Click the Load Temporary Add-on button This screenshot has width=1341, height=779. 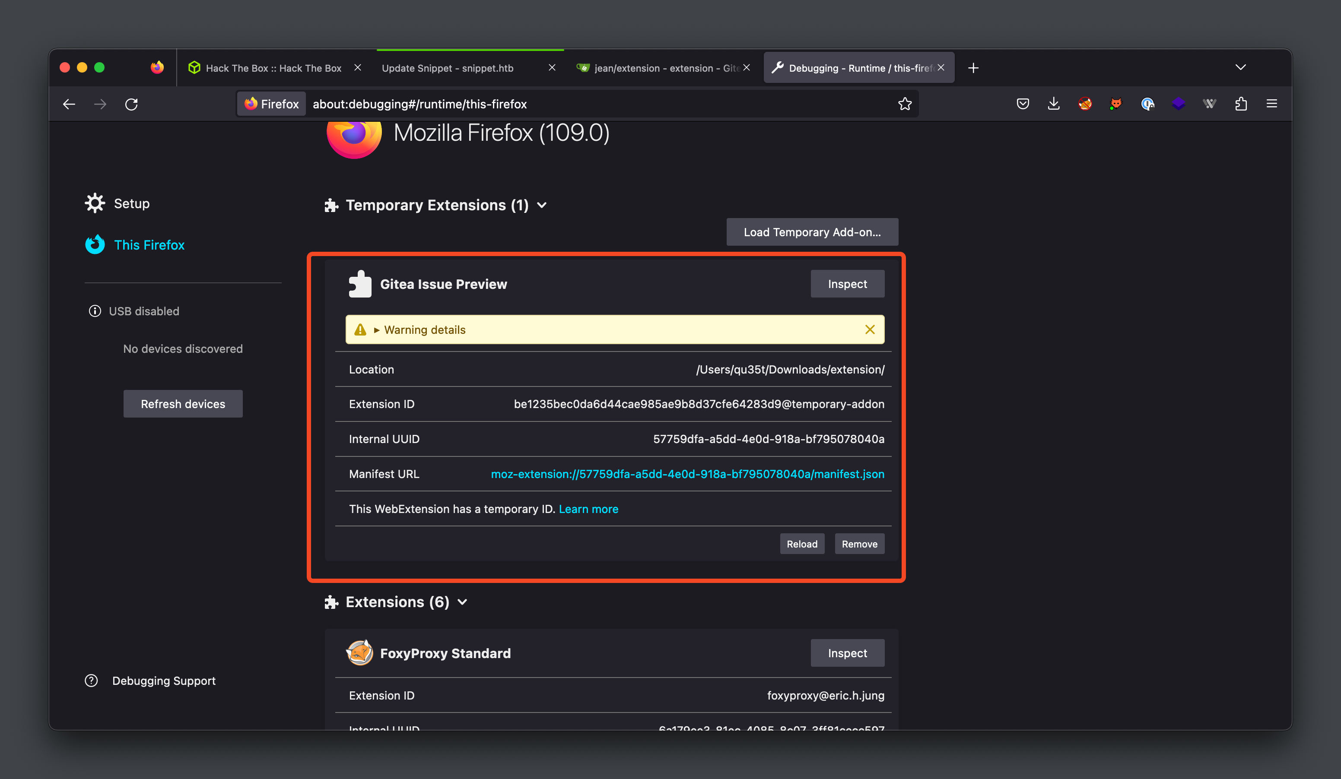pyautogui.click(x=812, y=232)
